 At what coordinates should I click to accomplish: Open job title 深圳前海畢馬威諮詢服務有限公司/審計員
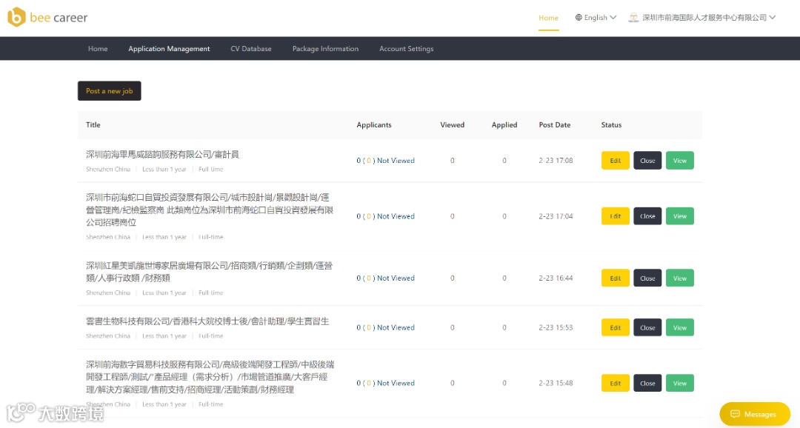pyautogui.click(x=162, y=154)
